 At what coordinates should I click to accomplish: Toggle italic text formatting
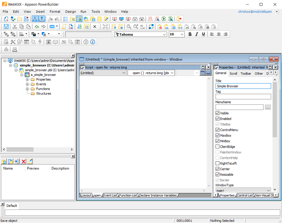pos(197,34)
